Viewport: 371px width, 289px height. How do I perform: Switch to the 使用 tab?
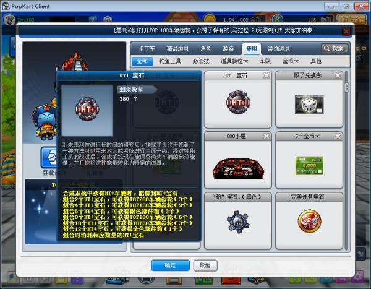pos(251,49)
